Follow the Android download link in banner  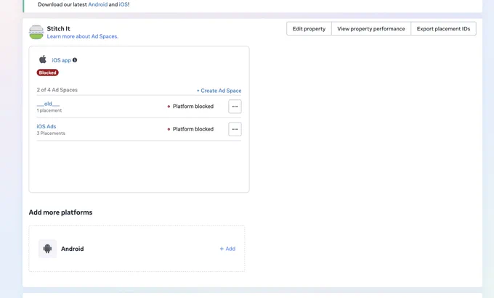click(x=97, y=4)
